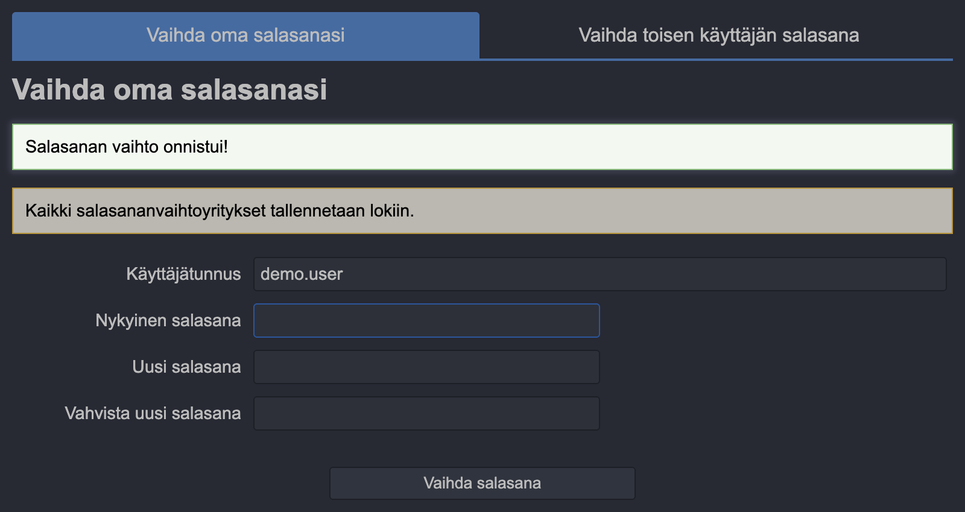Viewport: 965px width, 512px height.
Task: Click the "Vahvista uusi salasana" label
Action: click(153, 413)
